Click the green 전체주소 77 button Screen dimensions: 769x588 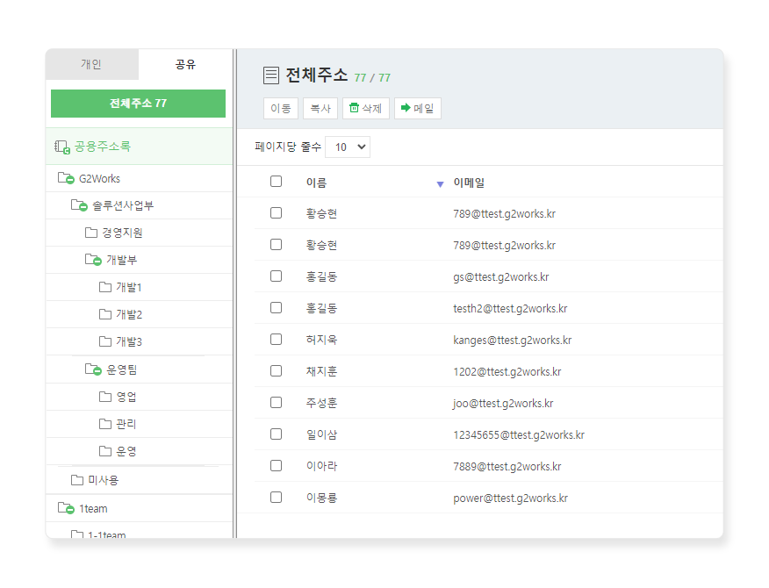(138, 104)
